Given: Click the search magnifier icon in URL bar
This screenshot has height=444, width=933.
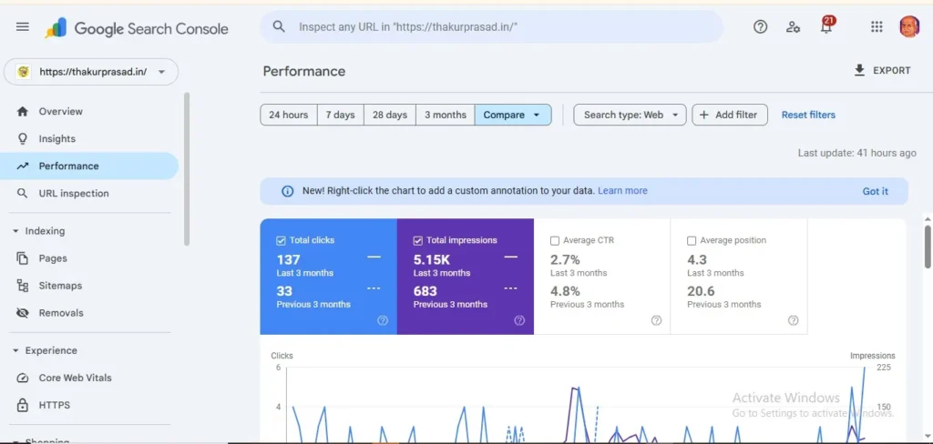Looking at the screenshot, I should coord(279,26).
